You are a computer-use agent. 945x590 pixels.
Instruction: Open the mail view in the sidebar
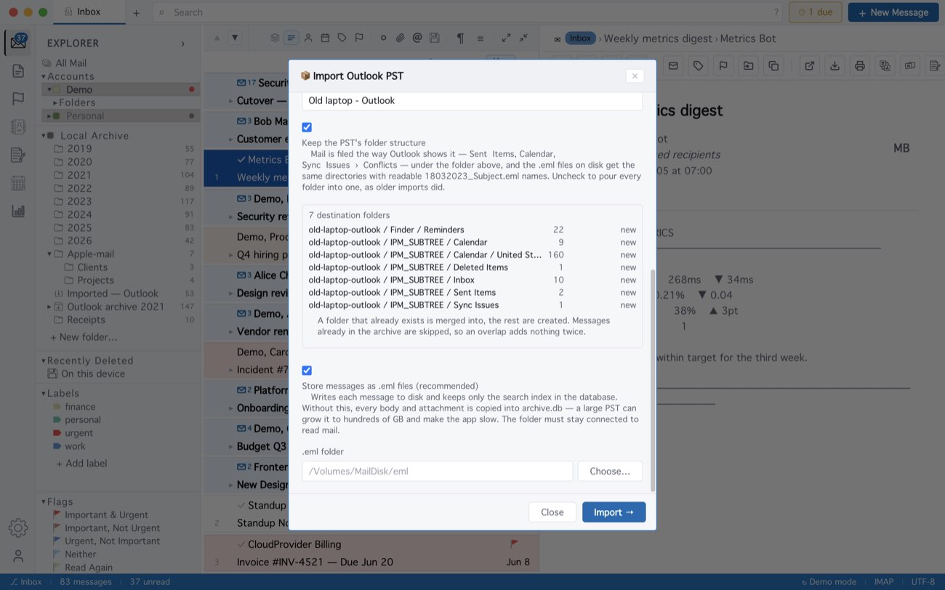tap(18, 43)
